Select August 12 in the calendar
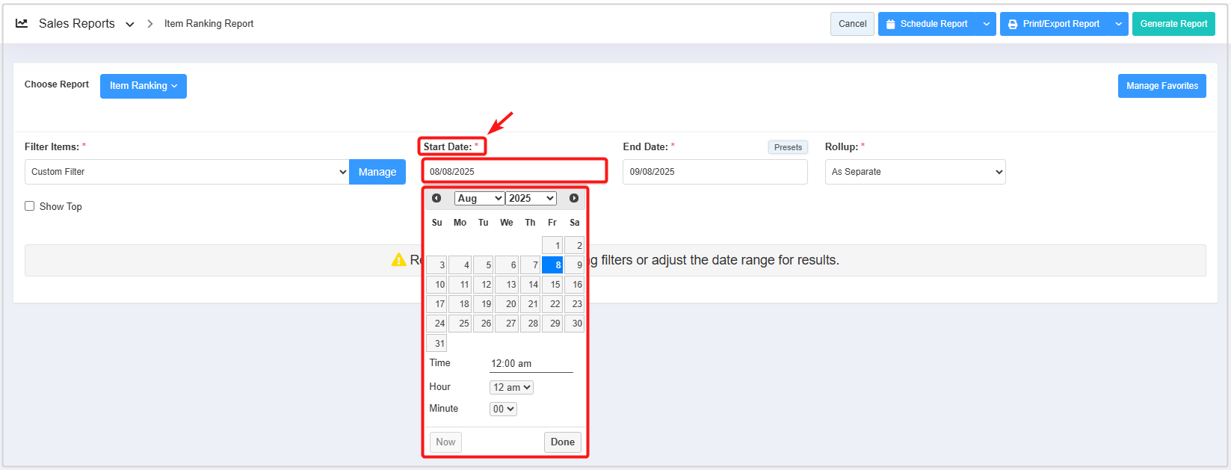 483,284
